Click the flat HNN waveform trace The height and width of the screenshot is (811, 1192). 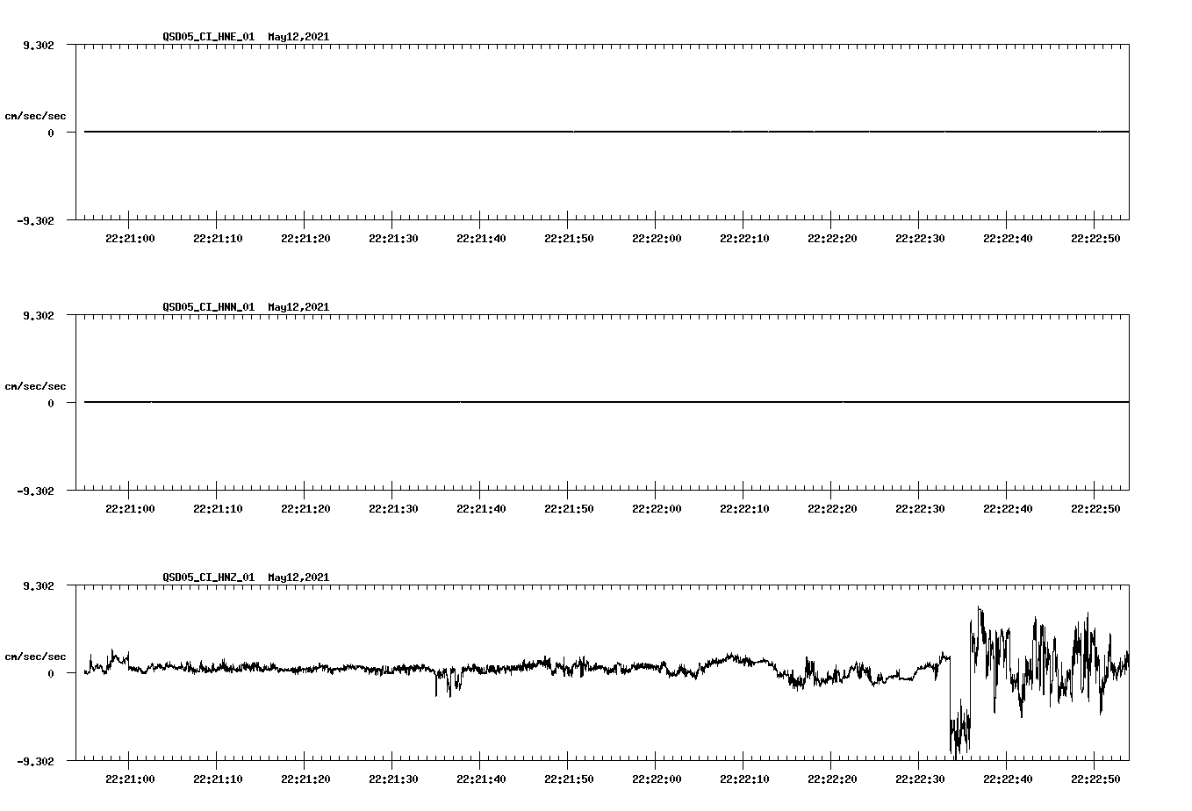[527, 402]
